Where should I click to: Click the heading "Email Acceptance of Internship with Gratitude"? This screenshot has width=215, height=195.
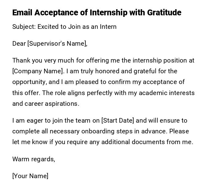97,13
